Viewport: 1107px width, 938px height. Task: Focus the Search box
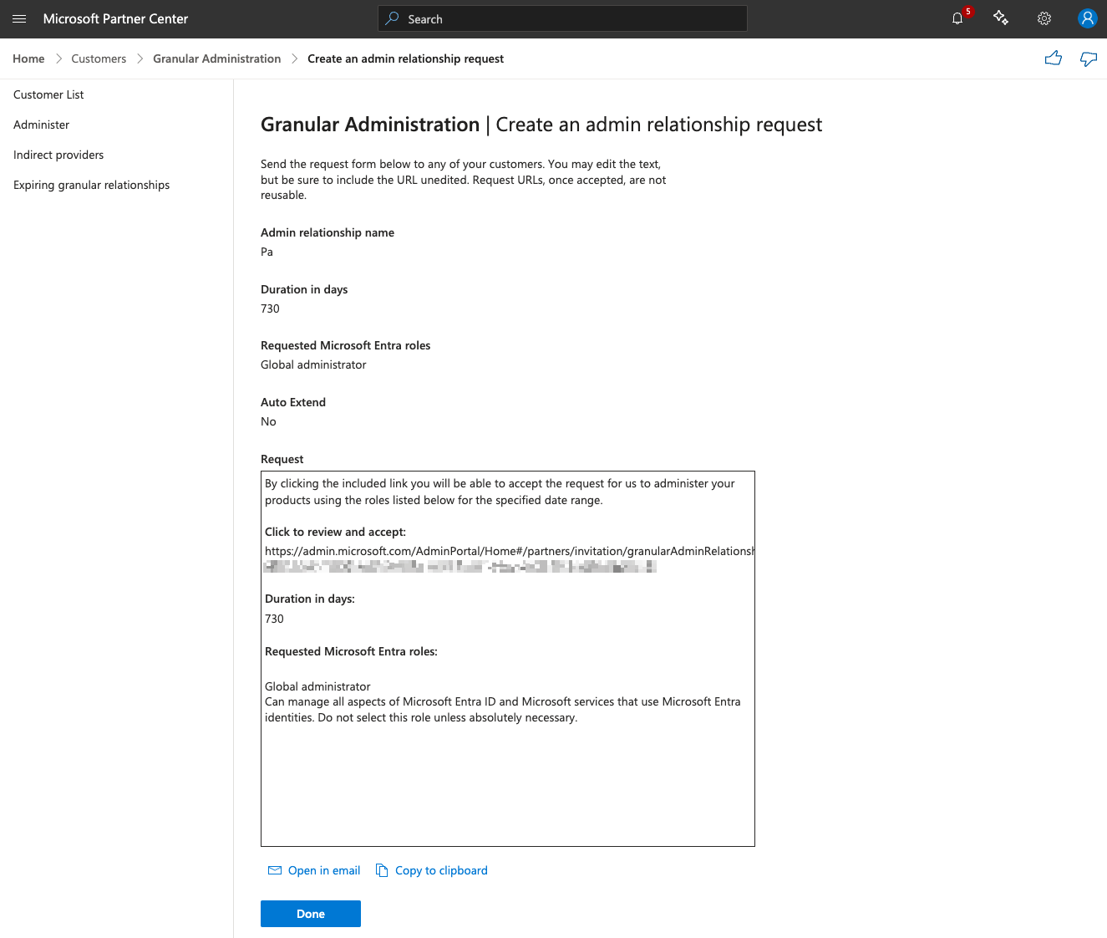(x=562, y=18)
